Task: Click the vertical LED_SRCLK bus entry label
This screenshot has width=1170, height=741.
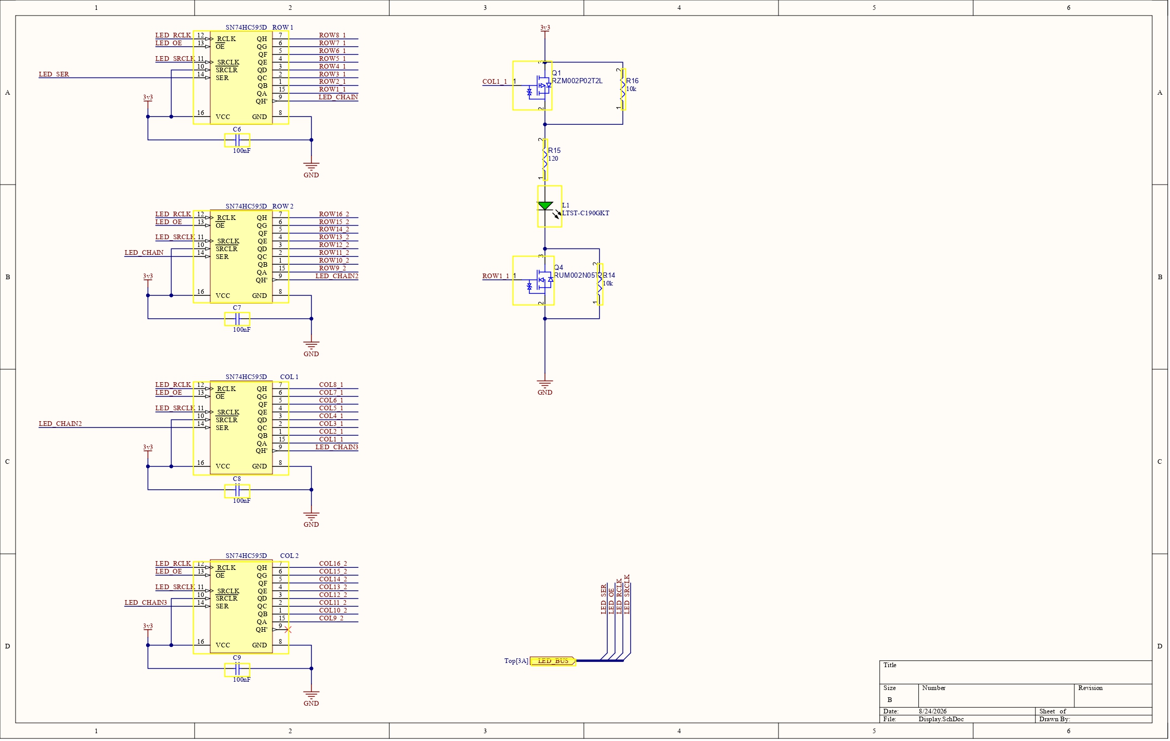Action: pos(627,595)
